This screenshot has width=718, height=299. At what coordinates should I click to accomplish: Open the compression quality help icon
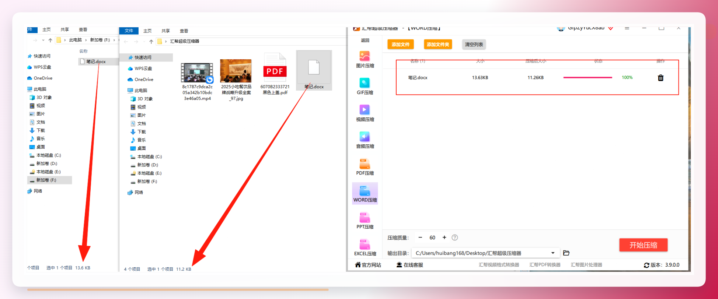click(455, 238)
